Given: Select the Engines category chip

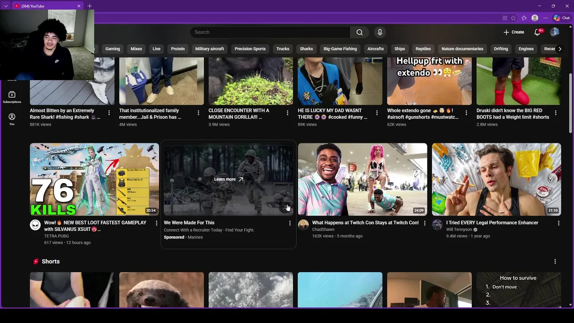Looking at the screenshot, I should point(526,49).
